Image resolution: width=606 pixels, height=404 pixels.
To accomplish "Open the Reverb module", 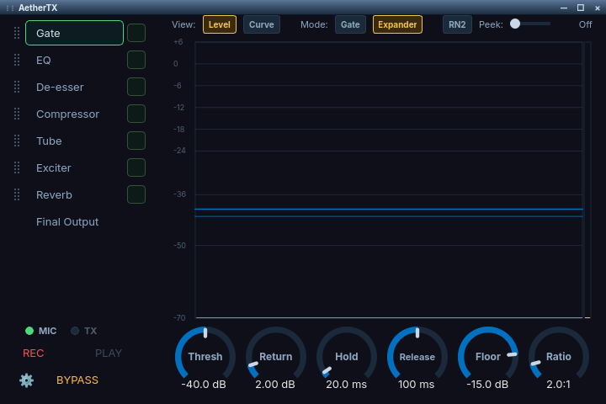I will click(75, 195).
